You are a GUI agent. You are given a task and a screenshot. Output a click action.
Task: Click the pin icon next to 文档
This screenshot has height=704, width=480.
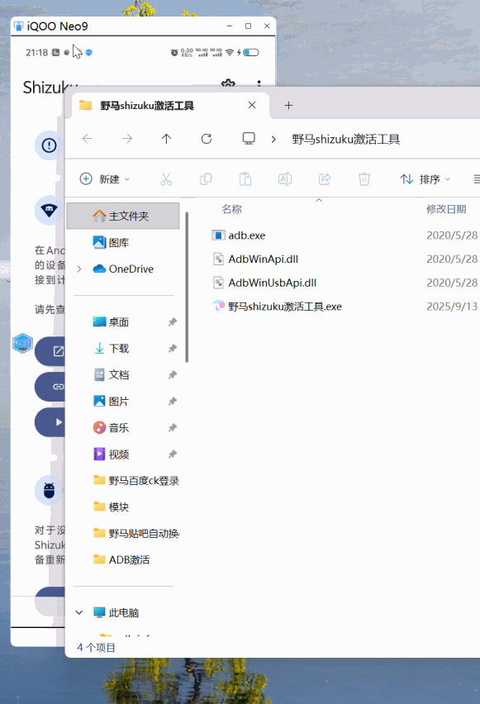pyautogui.click(x=173, y=375)
